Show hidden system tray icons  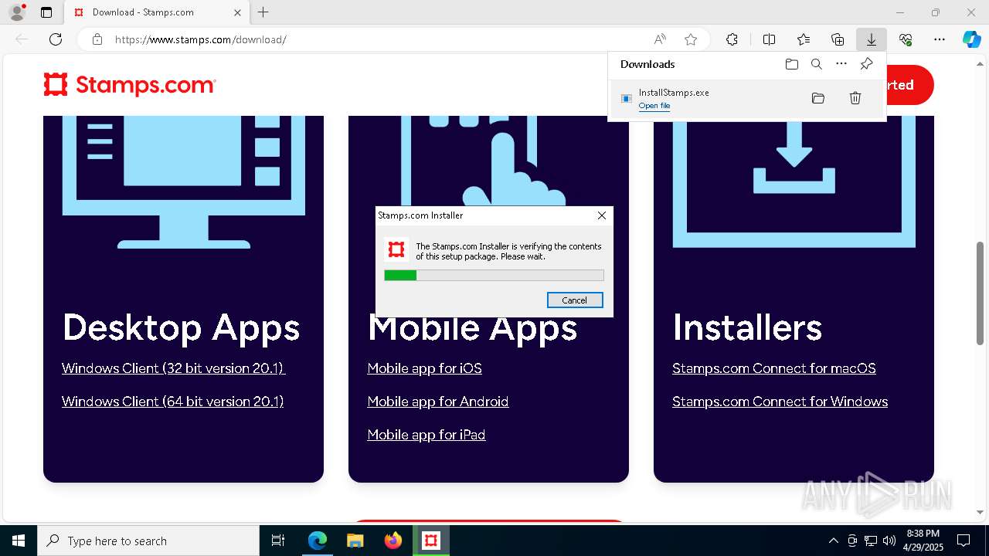[833, 541]
